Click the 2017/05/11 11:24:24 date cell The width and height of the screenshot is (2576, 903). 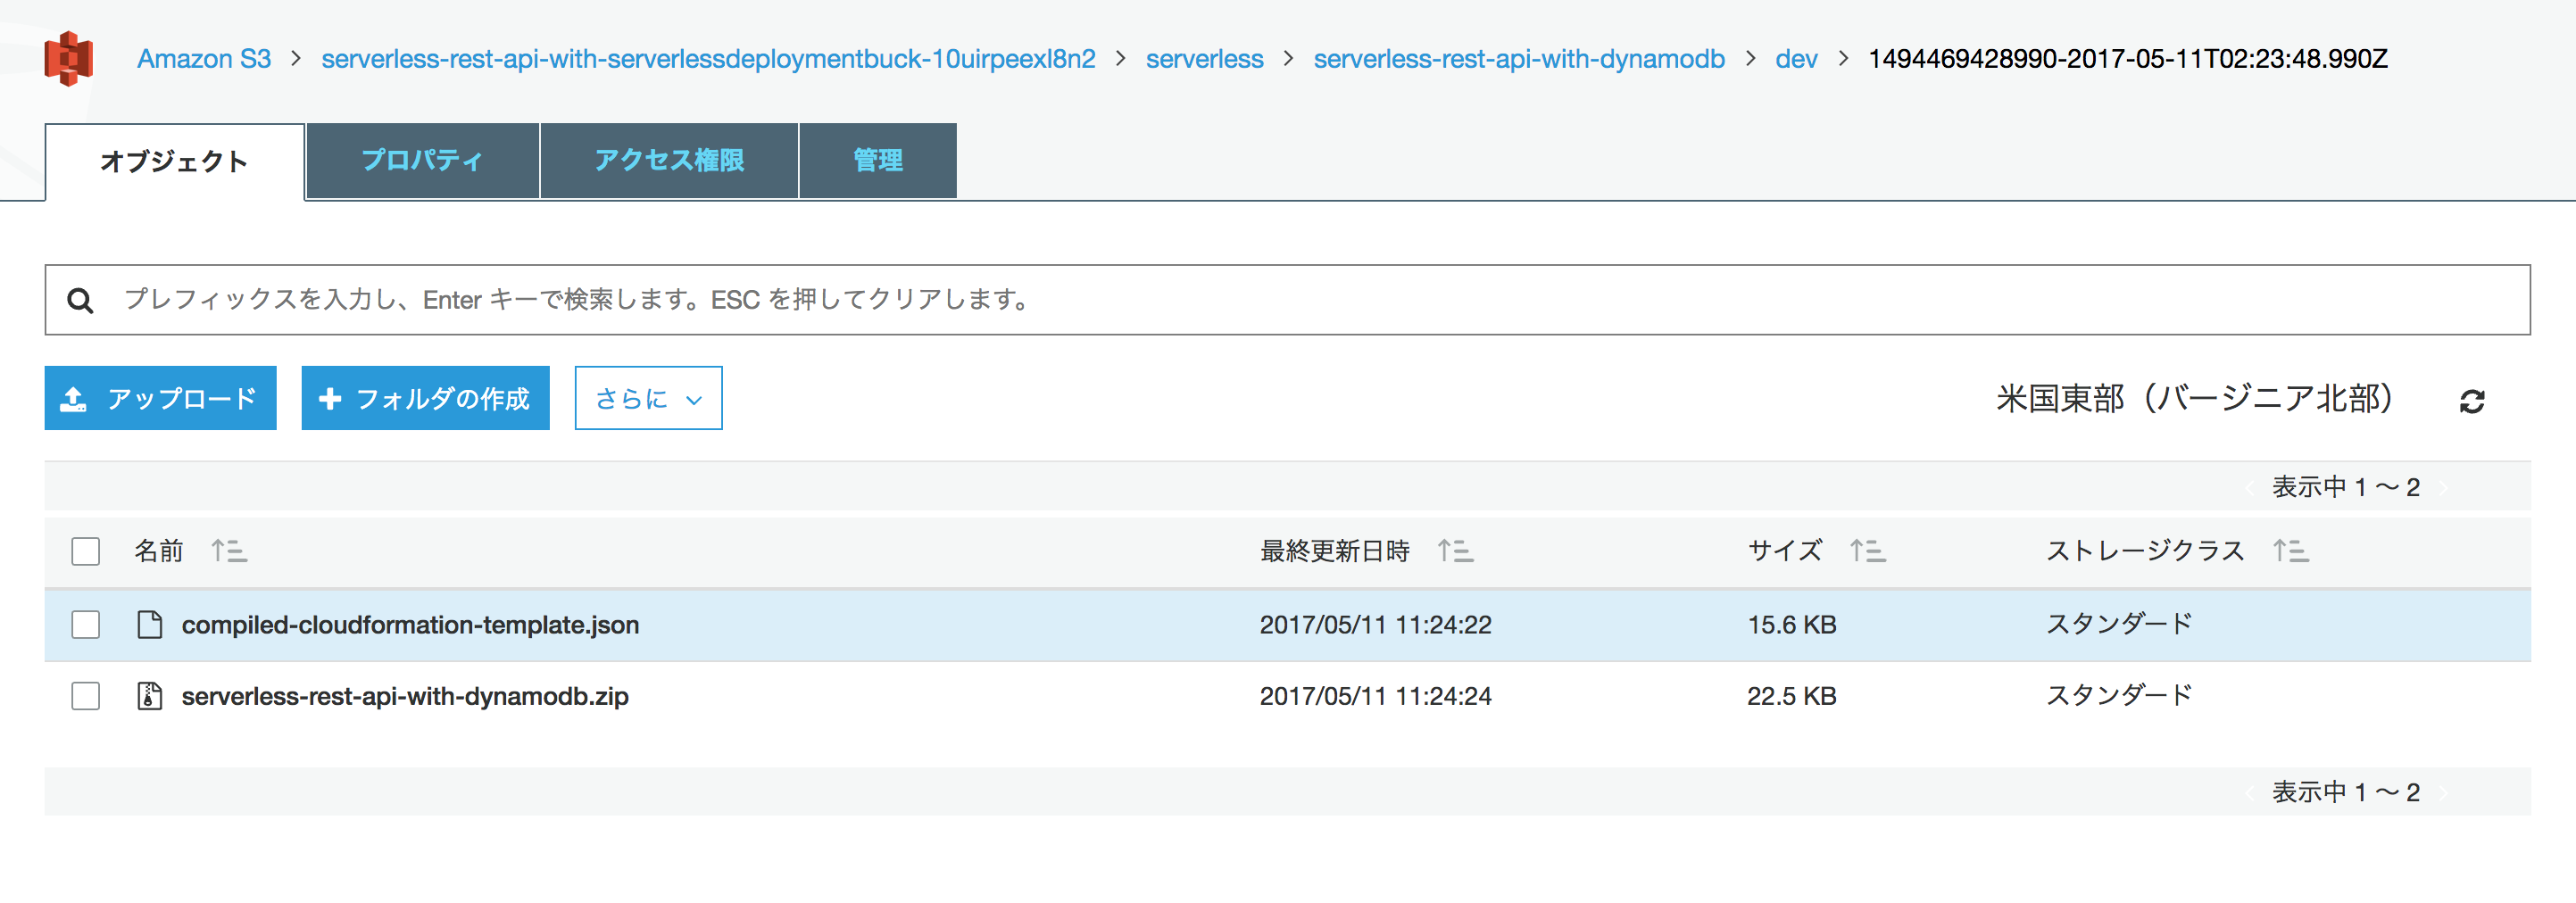pos(1375,696)
